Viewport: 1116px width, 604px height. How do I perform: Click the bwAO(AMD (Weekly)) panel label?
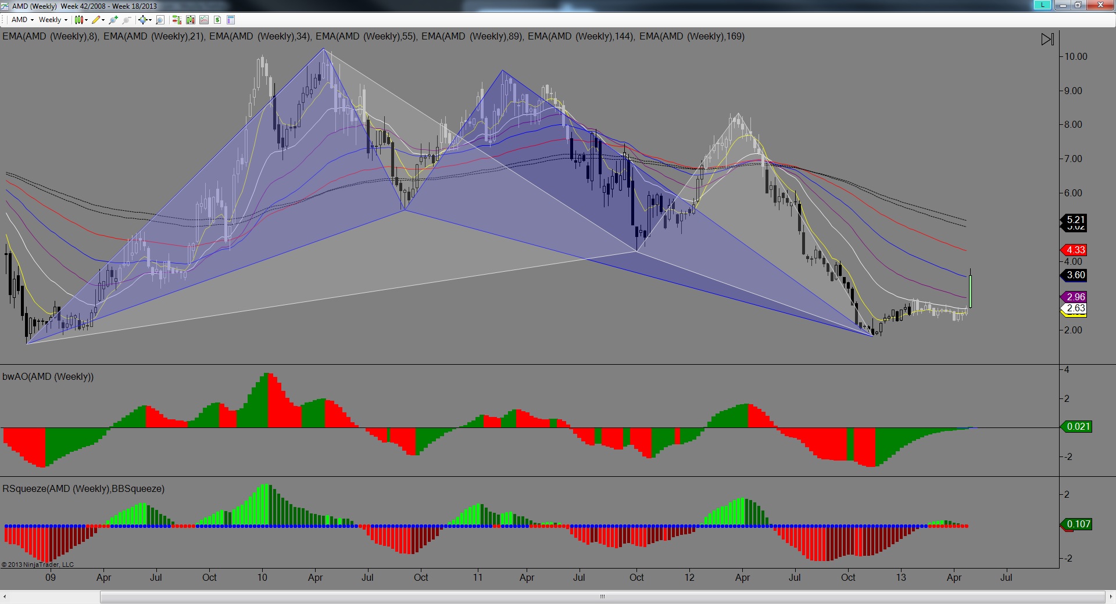(48, 376)
